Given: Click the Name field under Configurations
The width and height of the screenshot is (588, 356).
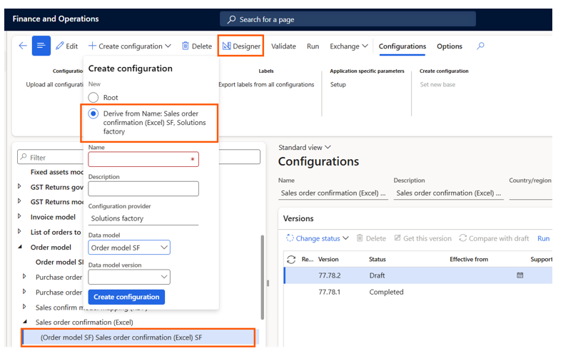Looking at the screenshot, I should point(333,193).
